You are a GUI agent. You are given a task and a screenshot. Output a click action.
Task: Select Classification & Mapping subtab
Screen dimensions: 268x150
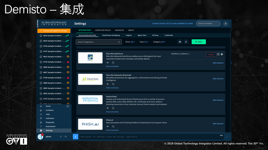click(111, 35)
